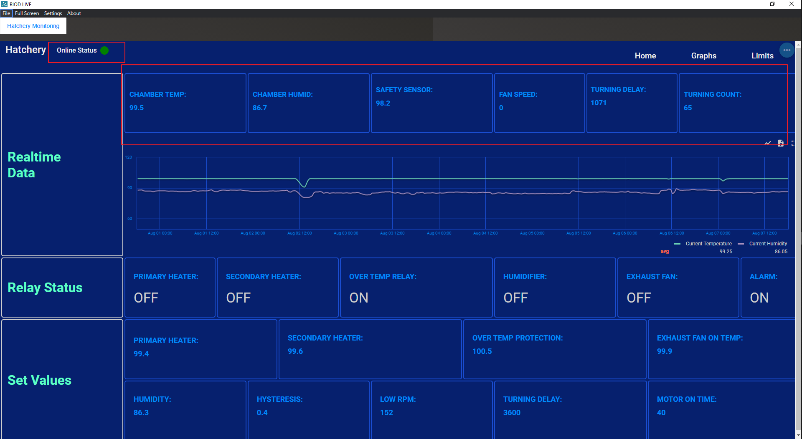Open the ellipsis options menu in the top corner

tap(787, 50)
